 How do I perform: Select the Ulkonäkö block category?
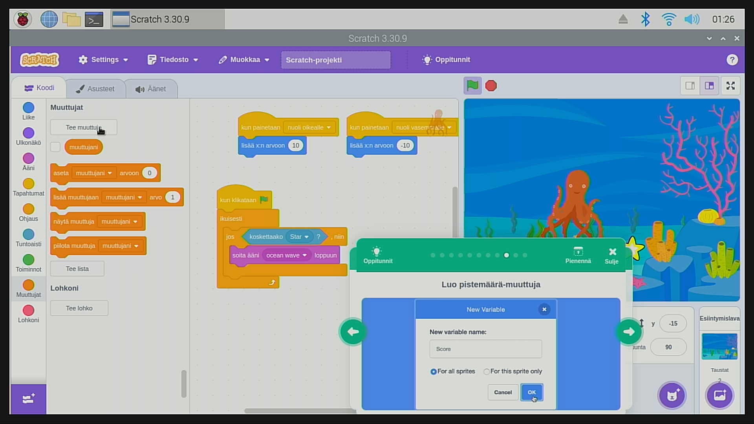point(28,137)
